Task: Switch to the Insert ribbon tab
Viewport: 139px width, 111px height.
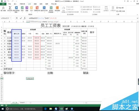Action: 15,4
